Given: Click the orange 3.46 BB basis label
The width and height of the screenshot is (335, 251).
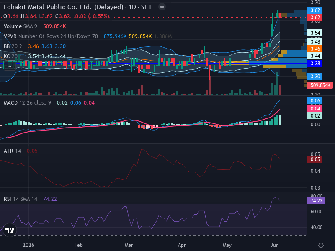Looking at the screenshot, I should coord(314,49).
